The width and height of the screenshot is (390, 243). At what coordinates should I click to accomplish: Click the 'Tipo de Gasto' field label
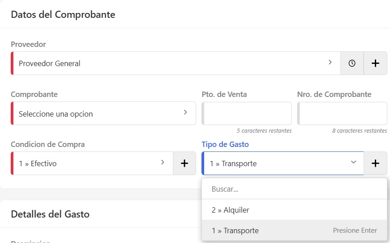click(x=225, y=144)
